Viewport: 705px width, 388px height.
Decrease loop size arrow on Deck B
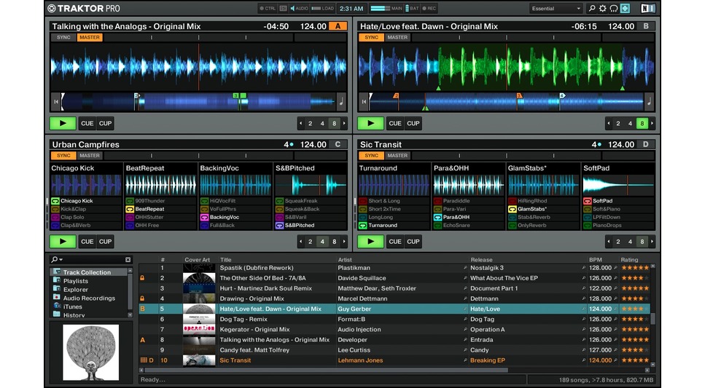point(609,124)
